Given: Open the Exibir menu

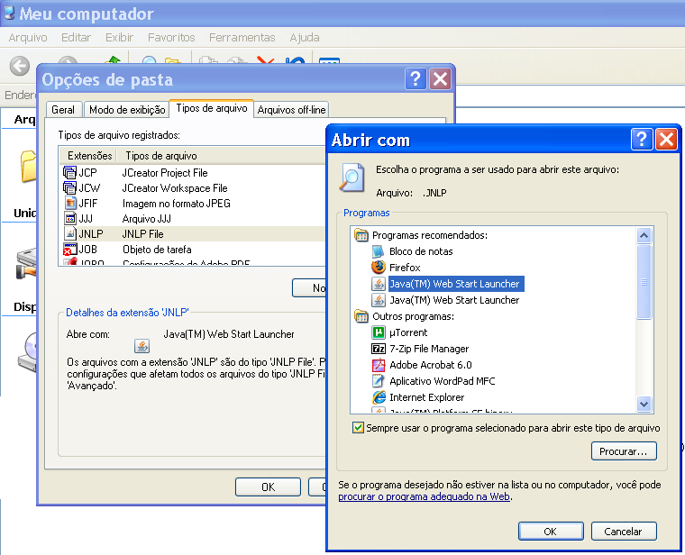Looking at the screenshot, I should pos(119,38).
